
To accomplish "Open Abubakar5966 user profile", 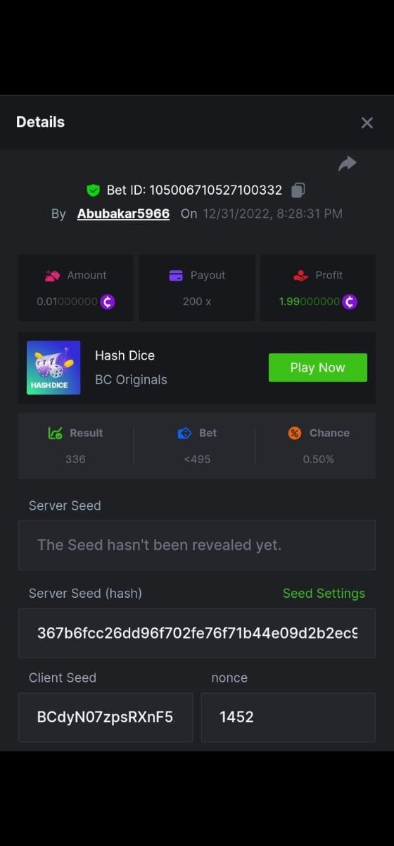I will pos(123,213).
